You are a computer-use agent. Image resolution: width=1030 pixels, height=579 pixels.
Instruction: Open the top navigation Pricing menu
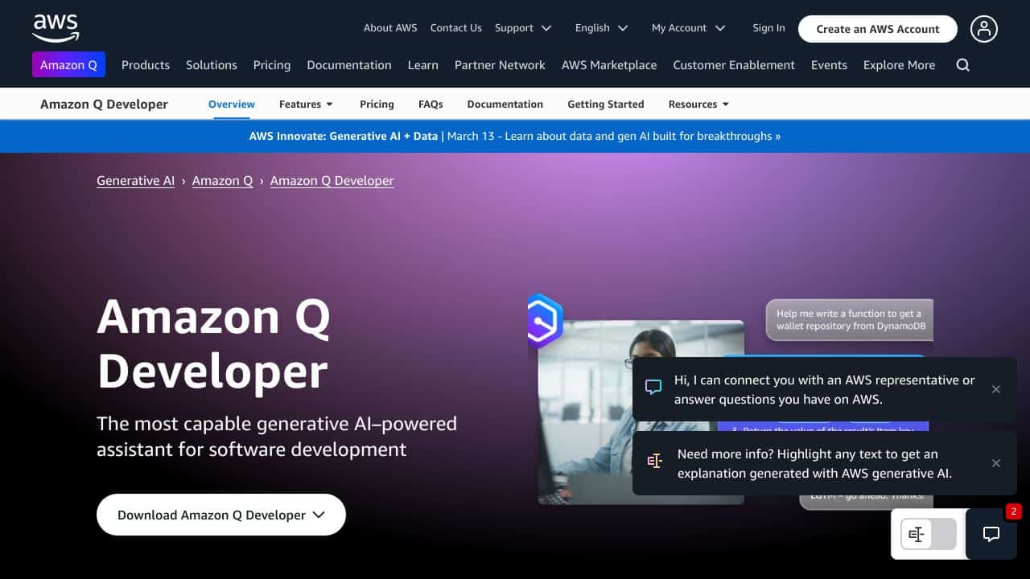coord(272,65)
